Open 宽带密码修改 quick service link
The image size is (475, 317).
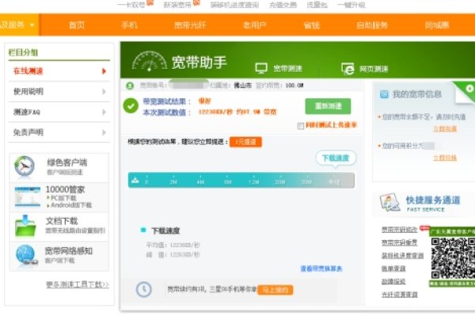pos(399,230)
